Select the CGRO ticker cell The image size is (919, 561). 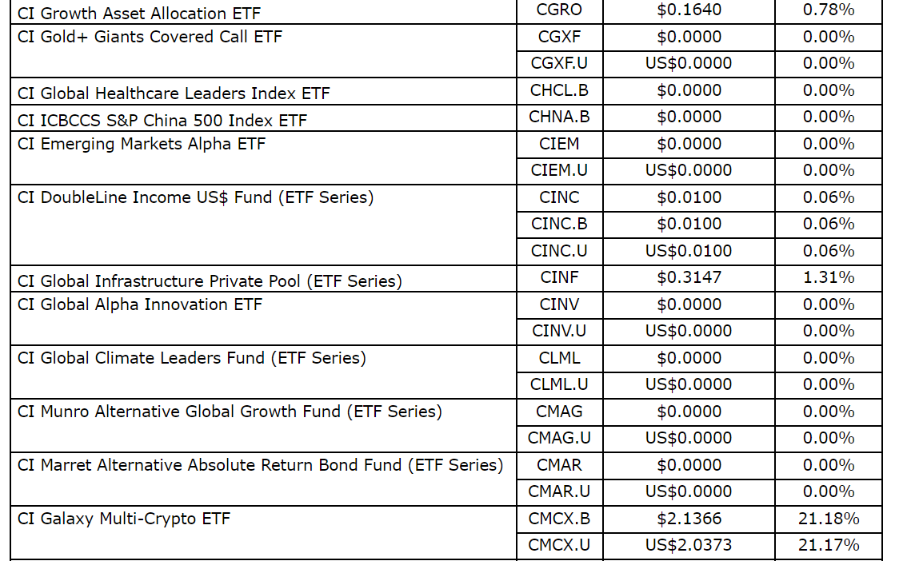(559, 10)
